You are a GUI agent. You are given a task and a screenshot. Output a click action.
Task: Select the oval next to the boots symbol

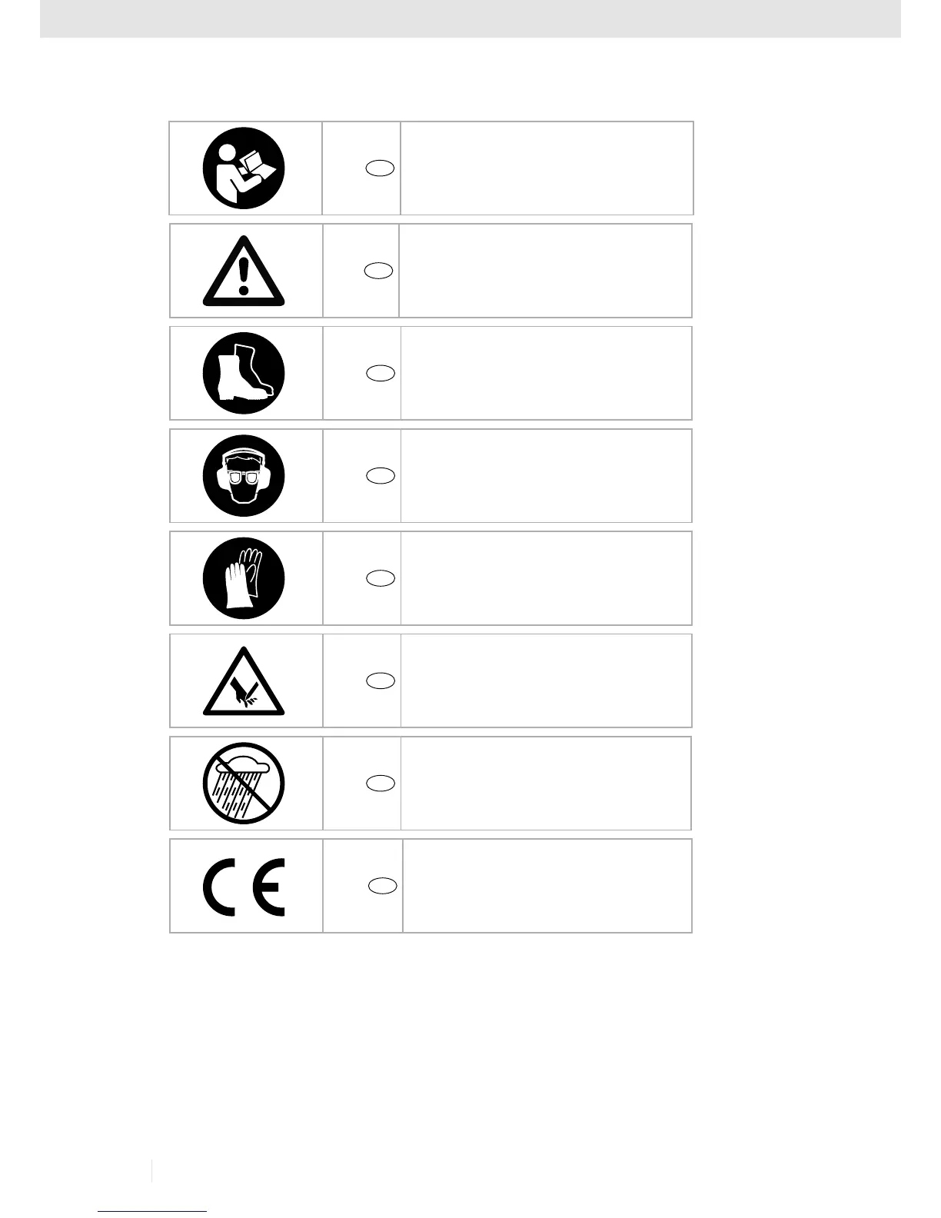pyautogui.click(x=380, y=373)
